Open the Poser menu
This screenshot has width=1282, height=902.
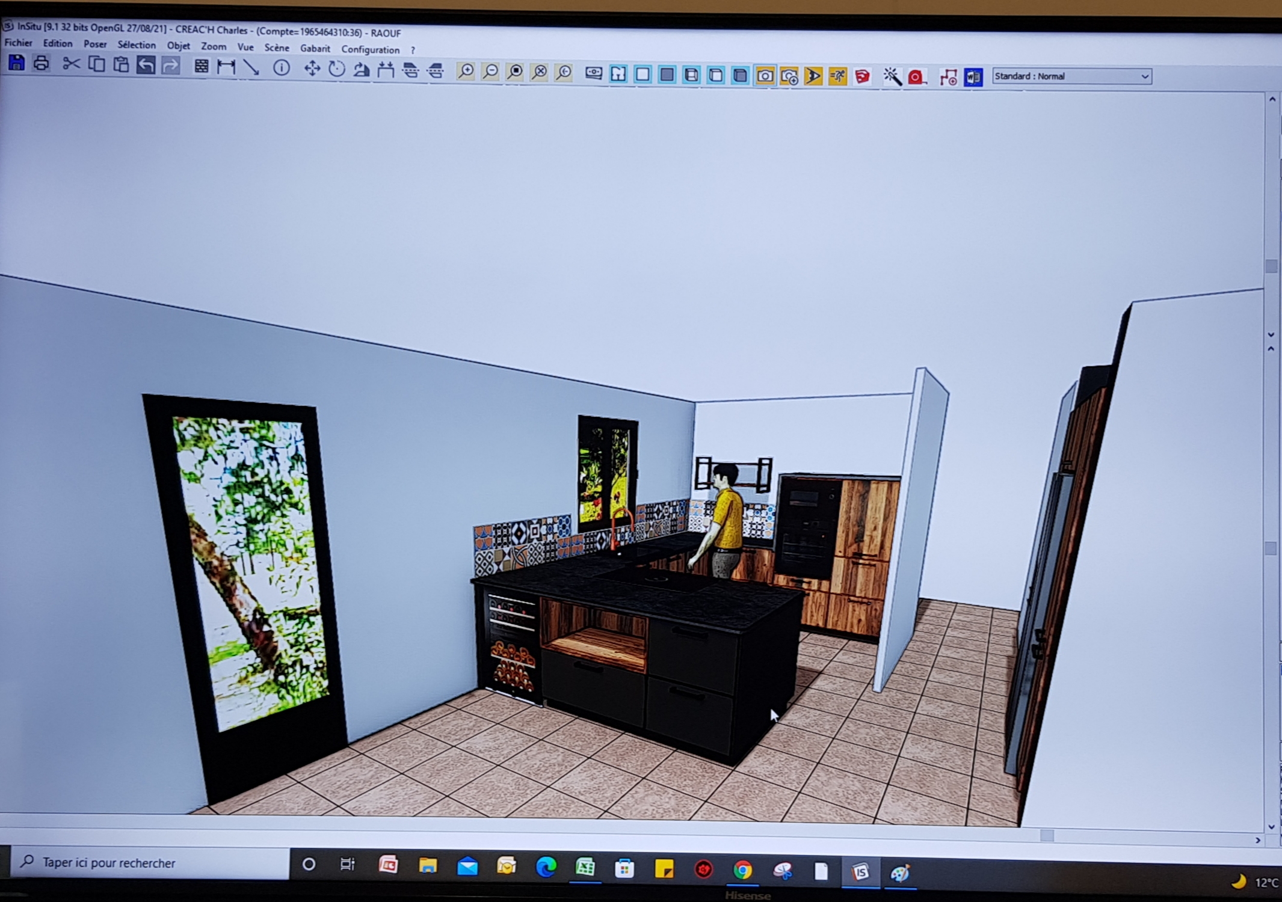95,44
